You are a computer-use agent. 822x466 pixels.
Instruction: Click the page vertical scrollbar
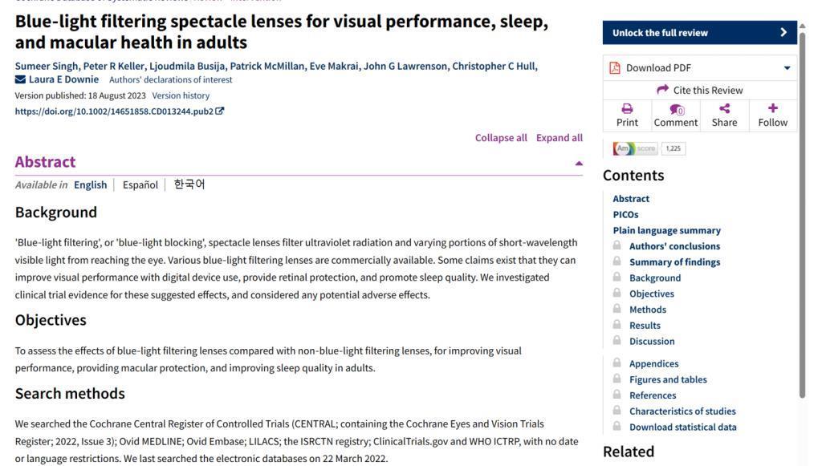(x=802, y=209)
